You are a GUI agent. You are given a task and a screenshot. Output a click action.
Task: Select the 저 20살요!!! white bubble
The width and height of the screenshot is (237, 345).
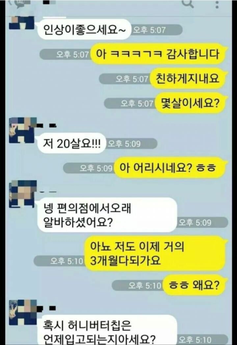72,144
